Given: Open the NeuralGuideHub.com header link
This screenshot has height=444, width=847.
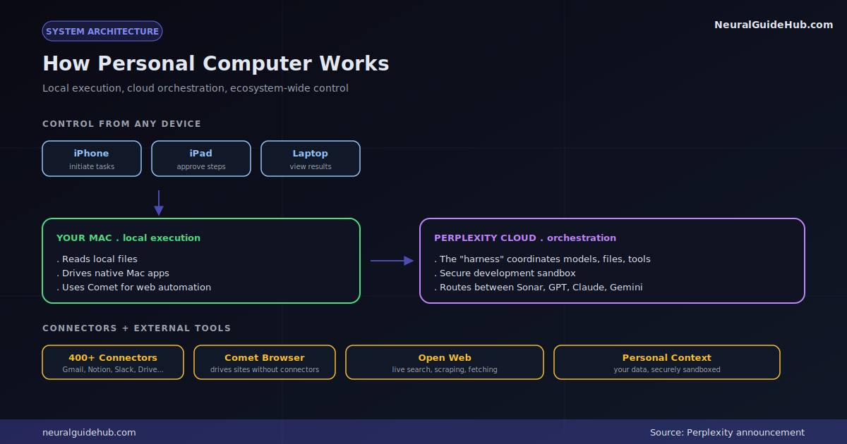Looking at the screenshot, I should click(774, 25).
